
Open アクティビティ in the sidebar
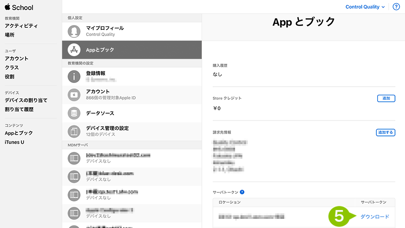coord(21,26)
